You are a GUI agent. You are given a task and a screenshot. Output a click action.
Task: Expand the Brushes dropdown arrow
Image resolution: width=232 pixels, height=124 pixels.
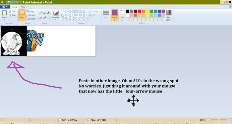(56, 20)
